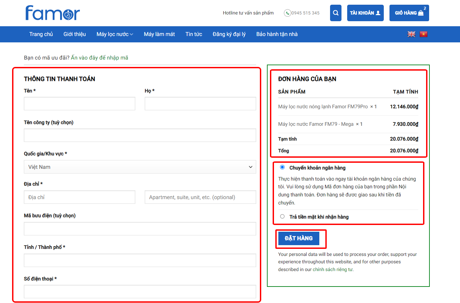Click the 7.930.000₫ price

pyautogui.click(x=406, y=124)
